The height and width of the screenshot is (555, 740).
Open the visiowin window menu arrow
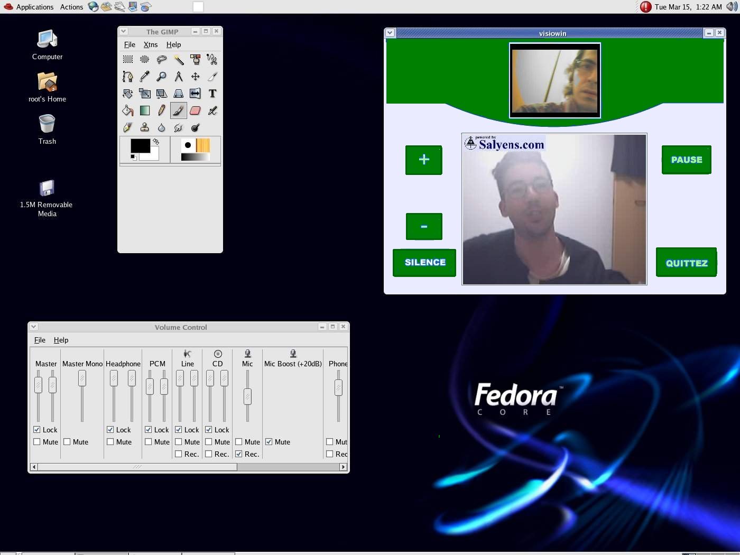(390, 33)
